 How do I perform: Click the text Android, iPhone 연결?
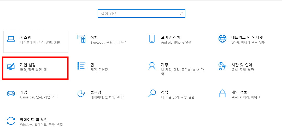coord(176,43)
